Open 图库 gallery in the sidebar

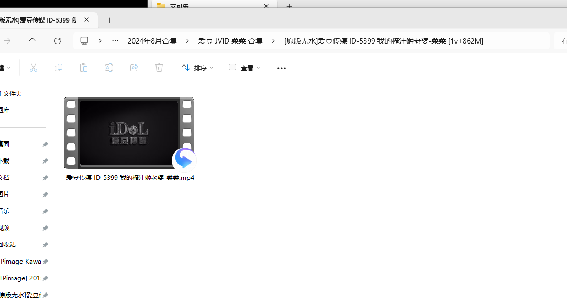click(5, 111)
